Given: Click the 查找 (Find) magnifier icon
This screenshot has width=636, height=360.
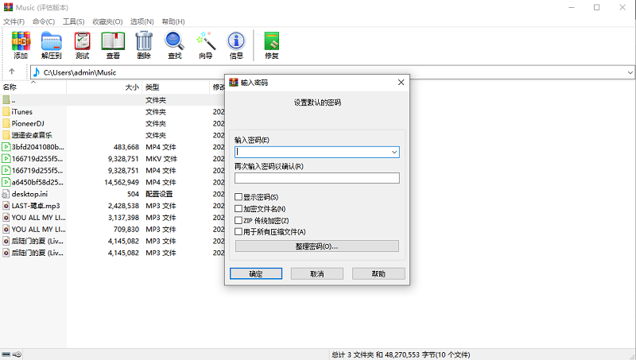Looking at the screenshot, I should 175,42.
